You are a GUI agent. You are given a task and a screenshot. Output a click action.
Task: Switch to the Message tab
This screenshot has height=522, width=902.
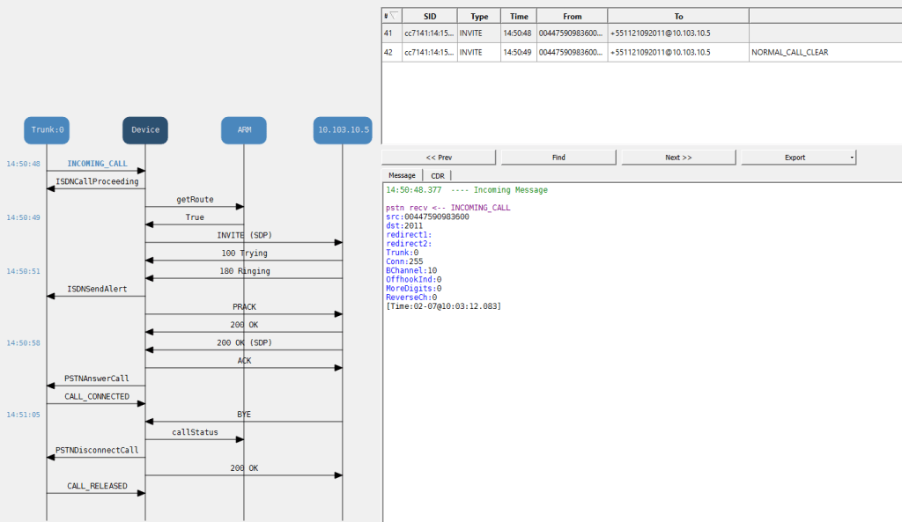coord(402,175)
